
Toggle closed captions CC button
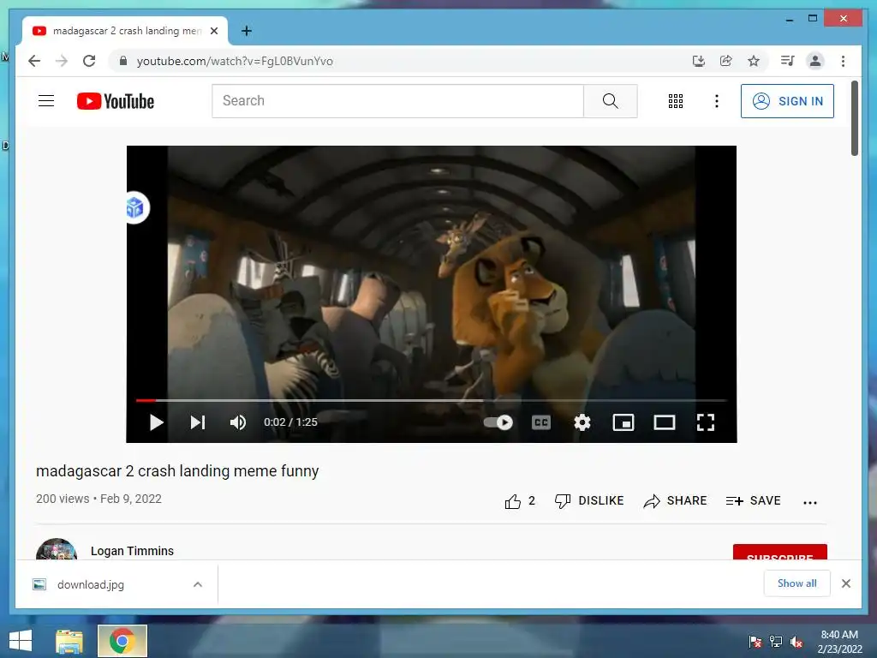coord(541,422)
